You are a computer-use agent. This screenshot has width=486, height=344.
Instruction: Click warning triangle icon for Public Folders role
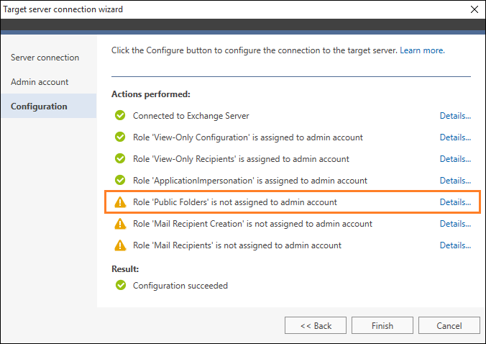[120, 202]
